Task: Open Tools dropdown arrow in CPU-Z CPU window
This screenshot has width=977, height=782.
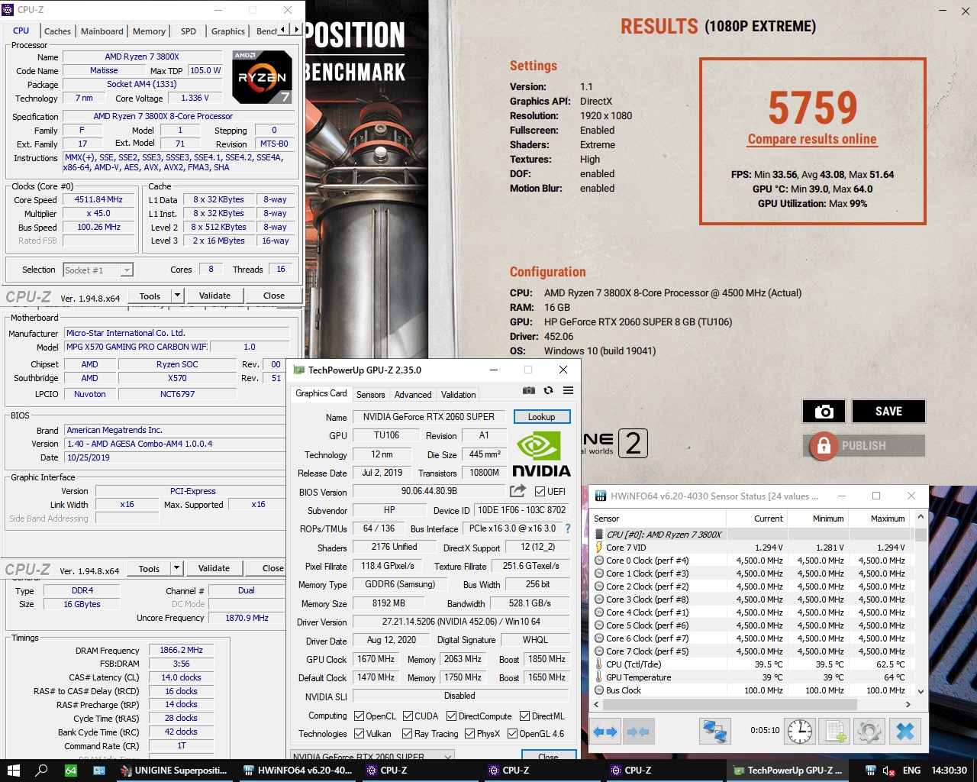Action: click(x=177, y=296)
